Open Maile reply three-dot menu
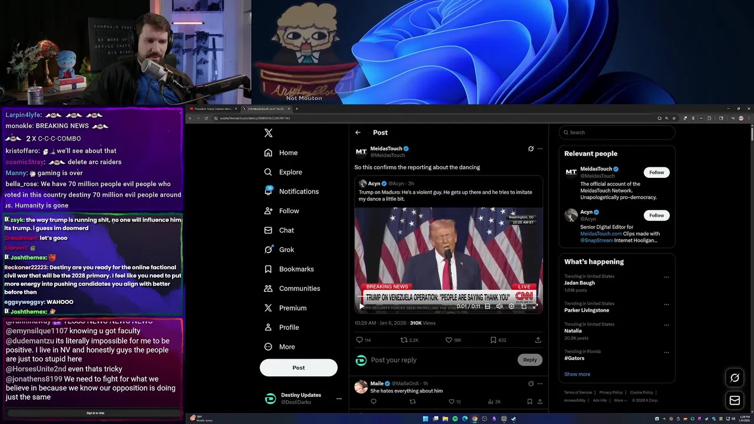Screen dimensions: 754x424 [x=540, y=383]
